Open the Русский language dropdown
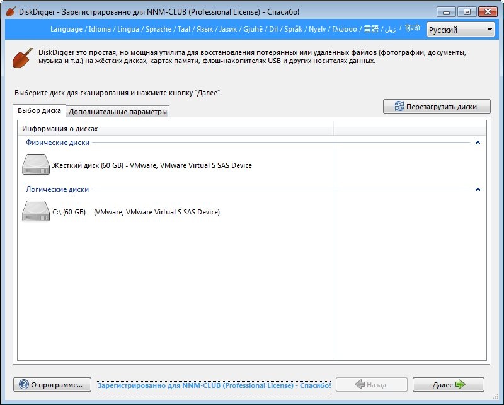The image size is (504, 405). coord(461,30)
